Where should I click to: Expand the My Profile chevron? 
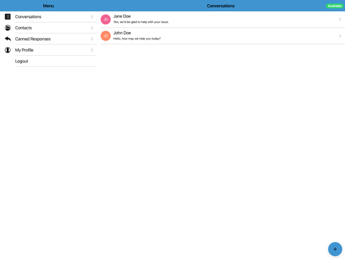coord(92,50)
